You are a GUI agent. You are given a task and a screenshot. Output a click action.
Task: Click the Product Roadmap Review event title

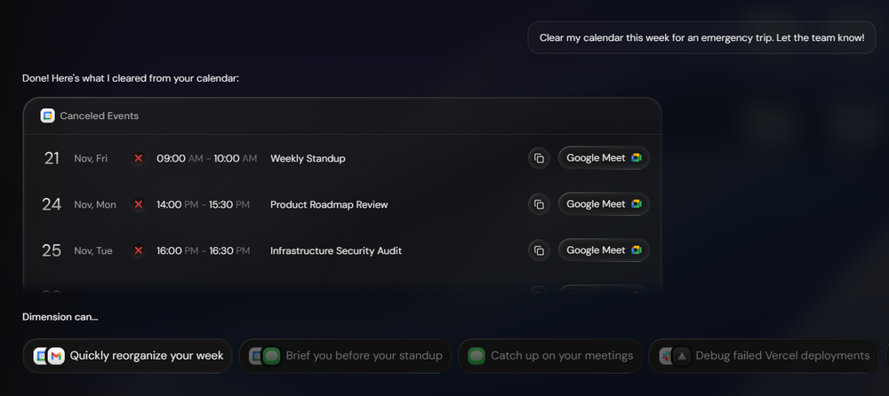pos(329,204)
